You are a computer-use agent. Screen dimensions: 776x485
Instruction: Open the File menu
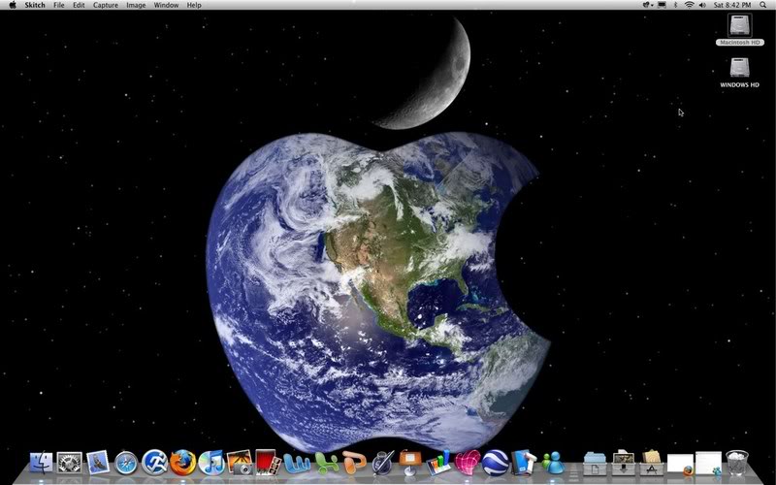(59, 5)
